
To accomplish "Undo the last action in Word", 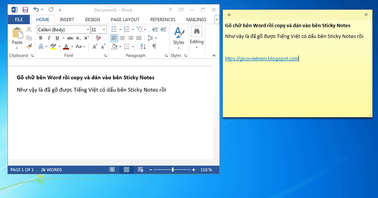I will click(36, 10).
